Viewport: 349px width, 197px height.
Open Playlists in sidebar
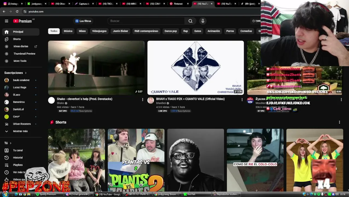21,165
